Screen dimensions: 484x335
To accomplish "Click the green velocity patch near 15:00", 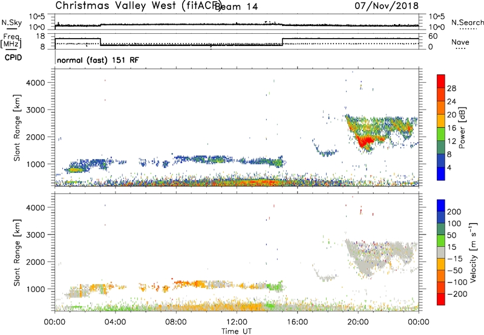I will click(x=275, y=287).
